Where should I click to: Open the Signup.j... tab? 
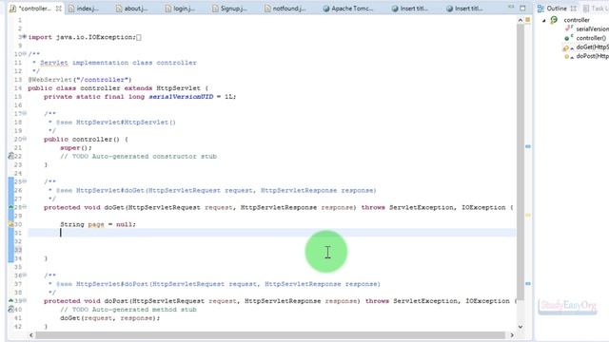point(229,9)
